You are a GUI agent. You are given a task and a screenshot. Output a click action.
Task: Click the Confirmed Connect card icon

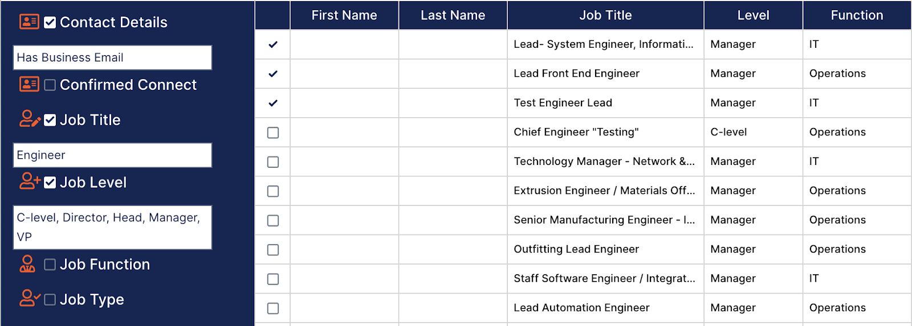pyautogui.click(x=29, y=84)
